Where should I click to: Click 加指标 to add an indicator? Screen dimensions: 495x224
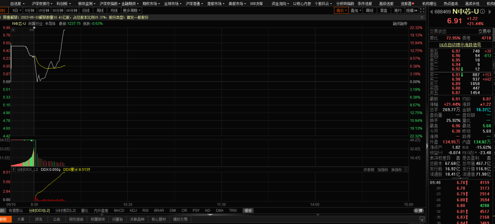pyautogui.click(x=382, y=170)
